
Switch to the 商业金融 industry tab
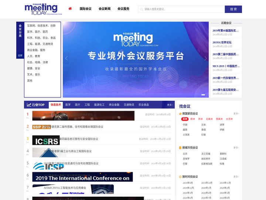(x=114, y=105)
